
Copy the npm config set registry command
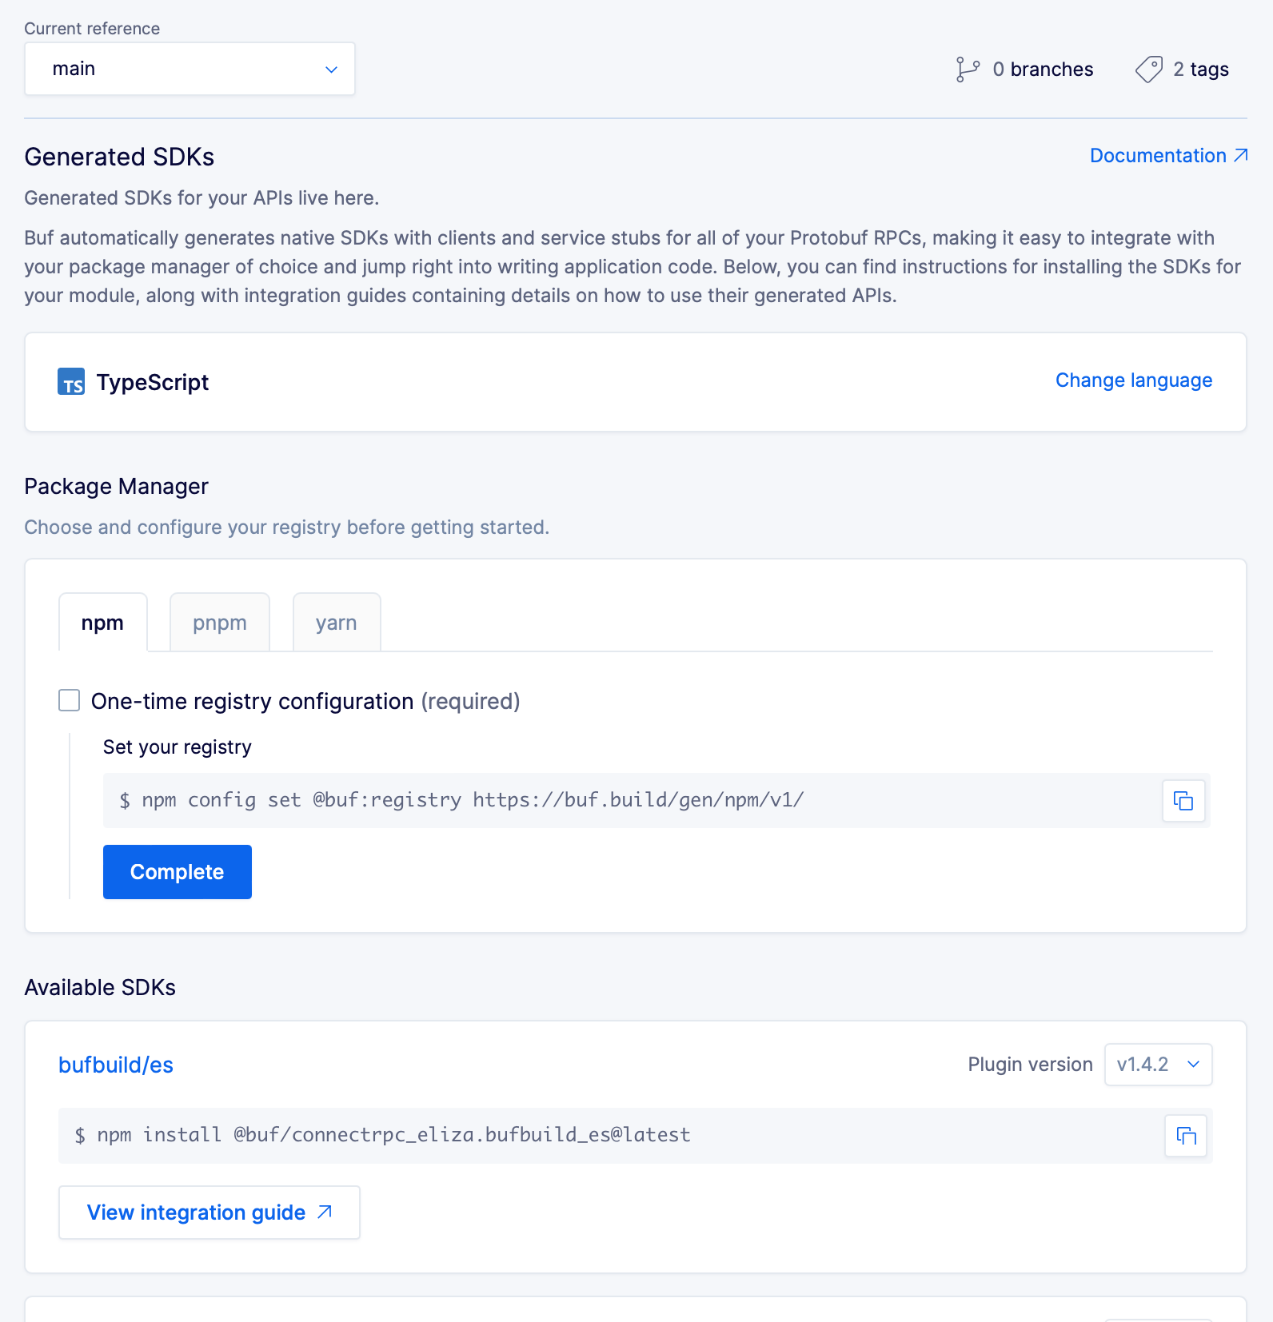click(1183, 800)
